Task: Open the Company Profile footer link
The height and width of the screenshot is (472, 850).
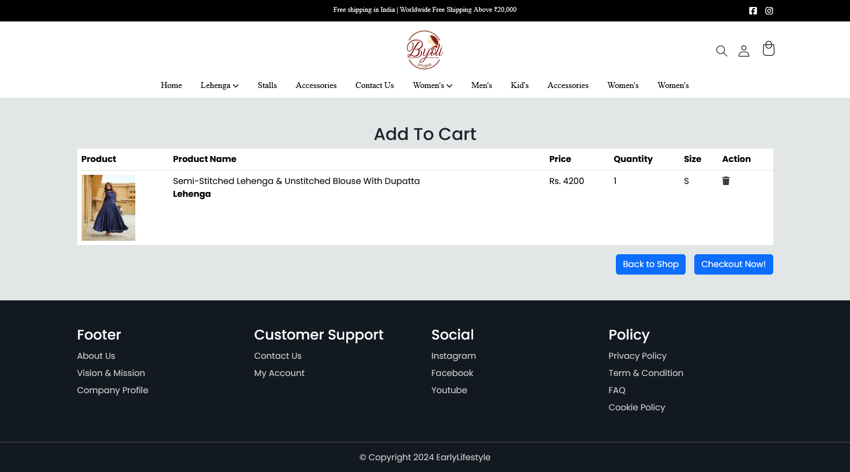Action: pyautogui.click(x=112, y=390)
